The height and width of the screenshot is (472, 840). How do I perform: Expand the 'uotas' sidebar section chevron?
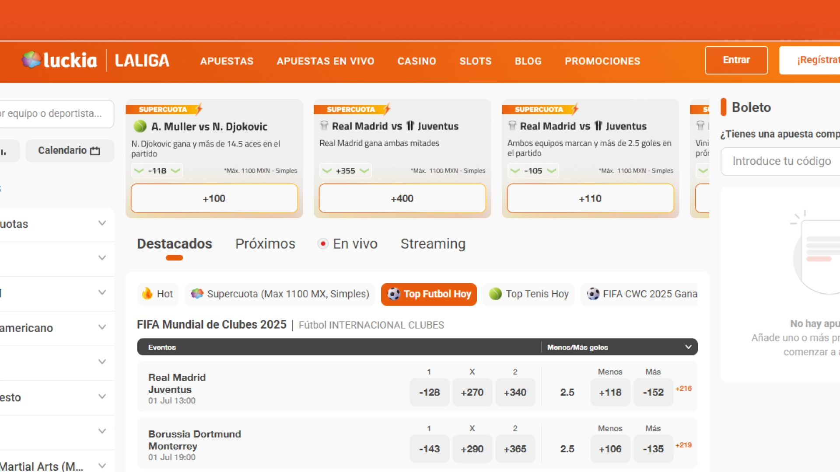(x=102, y=223)
